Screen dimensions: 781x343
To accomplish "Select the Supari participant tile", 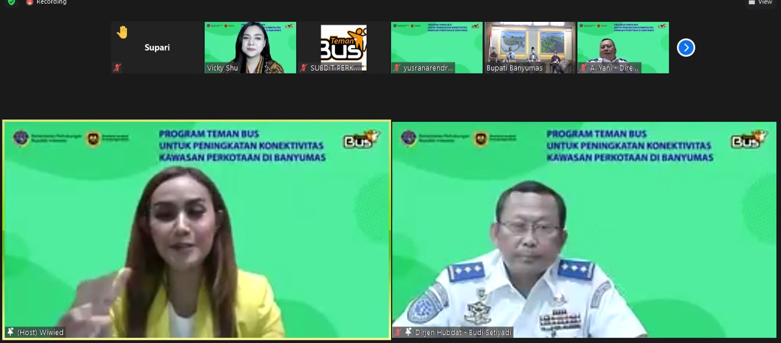I will (157, 48).
